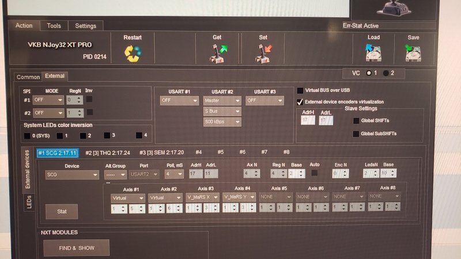Open USART #2 Master dropdown
This screenshot has width=461, height=259.
point(222,100)
